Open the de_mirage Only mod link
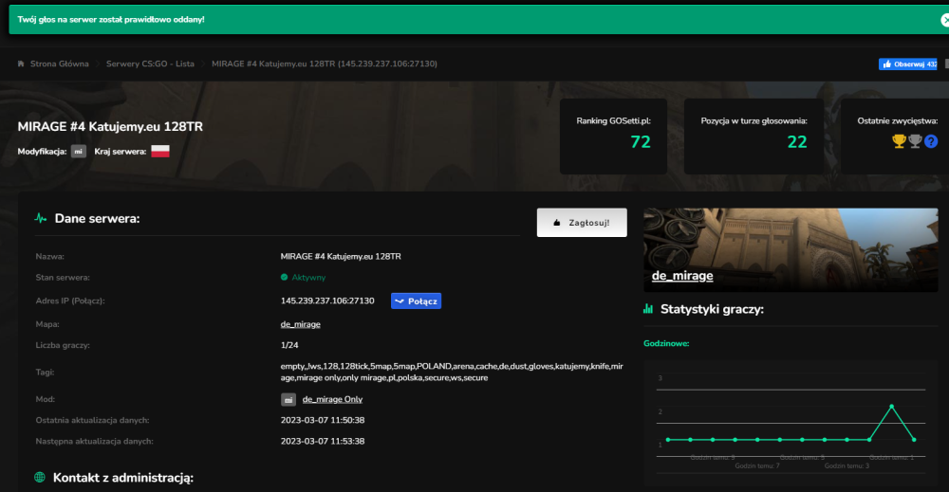This screenshot has width=949, height=492. click(332, 399)
